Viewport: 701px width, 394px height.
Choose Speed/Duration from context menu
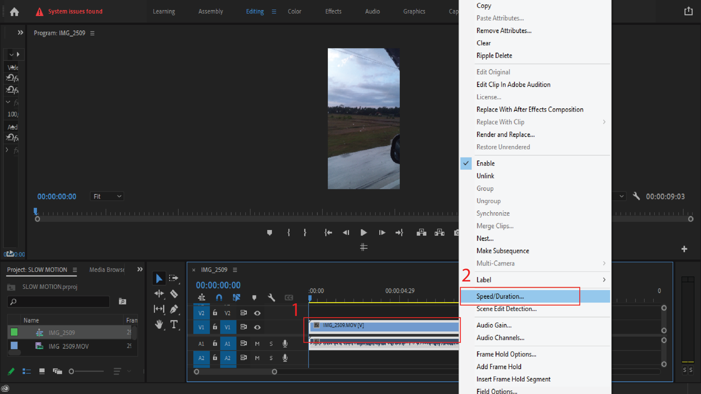(500, 296)
